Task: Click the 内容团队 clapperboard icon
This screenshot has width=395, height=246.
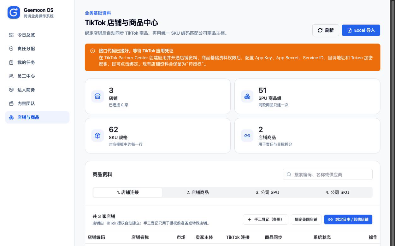Action: 11,103
